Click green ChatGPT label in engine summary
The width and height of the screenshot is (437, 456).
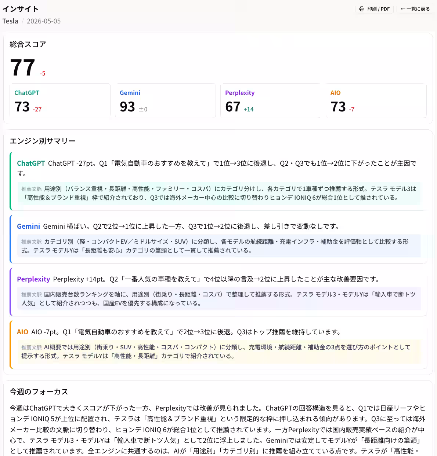click(31, 163)
